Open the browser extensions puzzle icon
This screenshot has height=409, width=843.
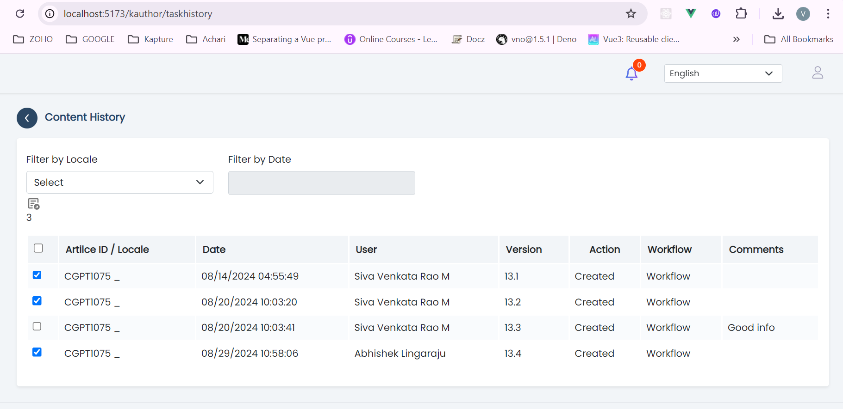click(x=741, y=14)
